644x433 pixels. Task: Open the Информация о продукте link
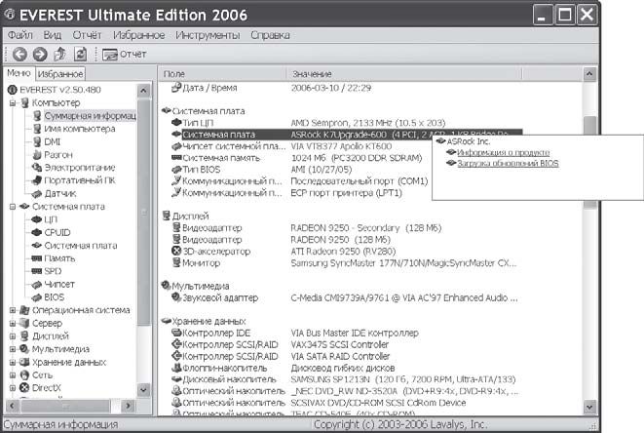pos(503,152)
